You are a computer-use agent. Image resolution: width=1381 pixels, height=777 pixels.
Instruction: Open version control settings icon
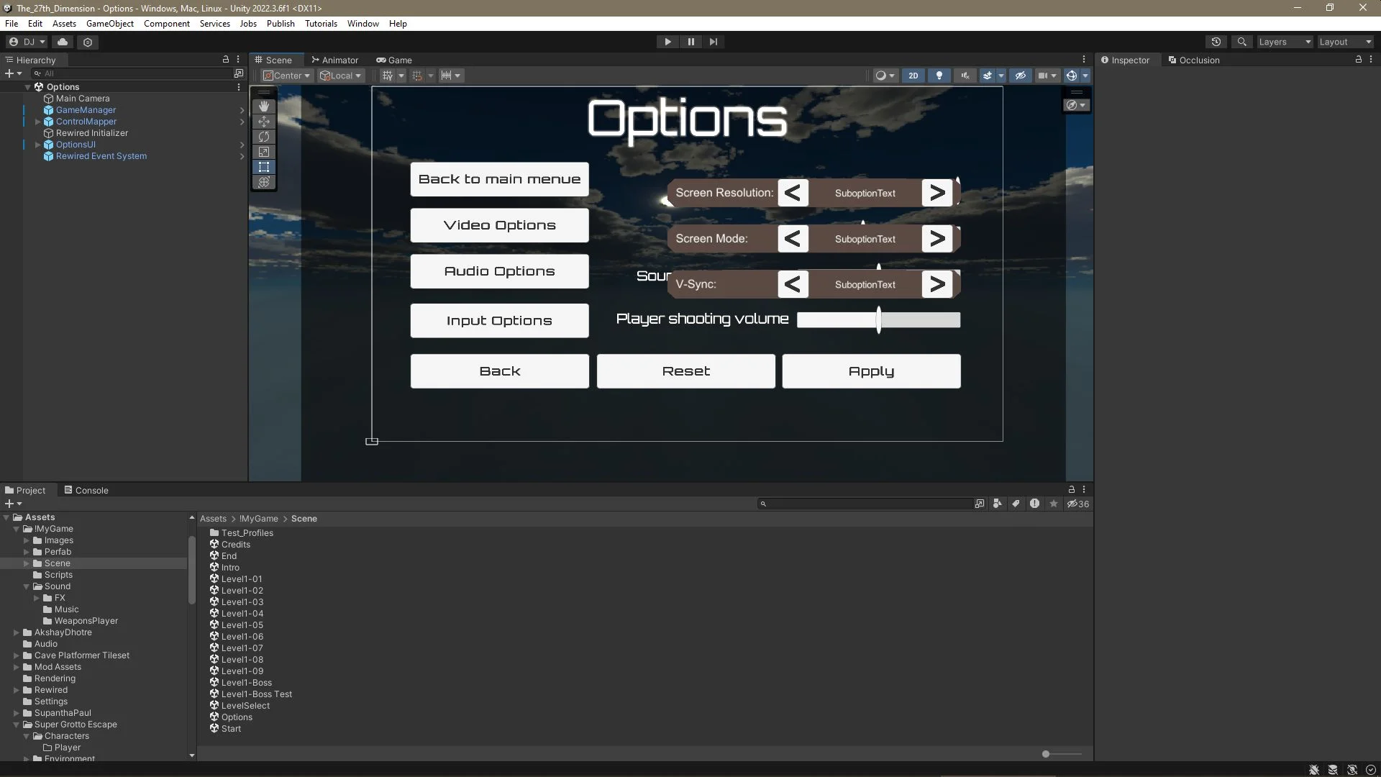[x=88, y=42]
